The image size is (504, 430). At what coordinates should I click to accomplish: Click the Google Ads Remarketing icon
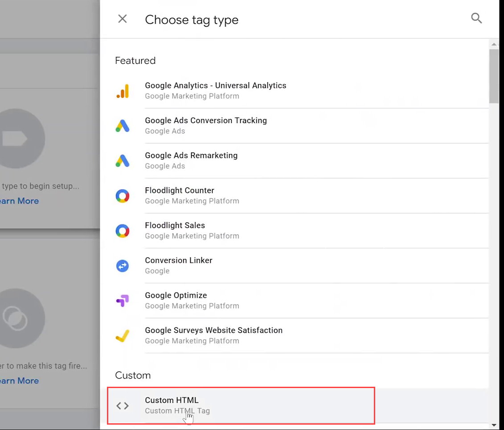[x=123, y=161]
